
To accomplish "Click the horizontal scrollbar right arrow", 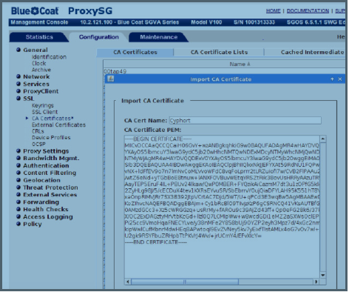I will pos(316,282).
